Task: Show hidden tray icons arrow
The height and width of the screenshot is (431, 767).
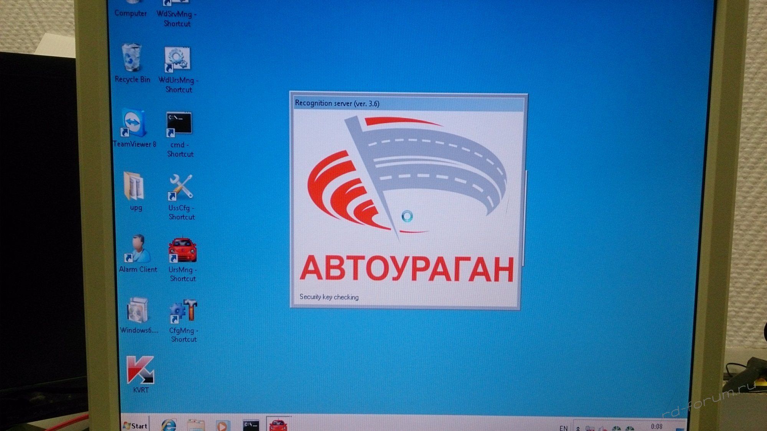Action: tap(578, 428)
